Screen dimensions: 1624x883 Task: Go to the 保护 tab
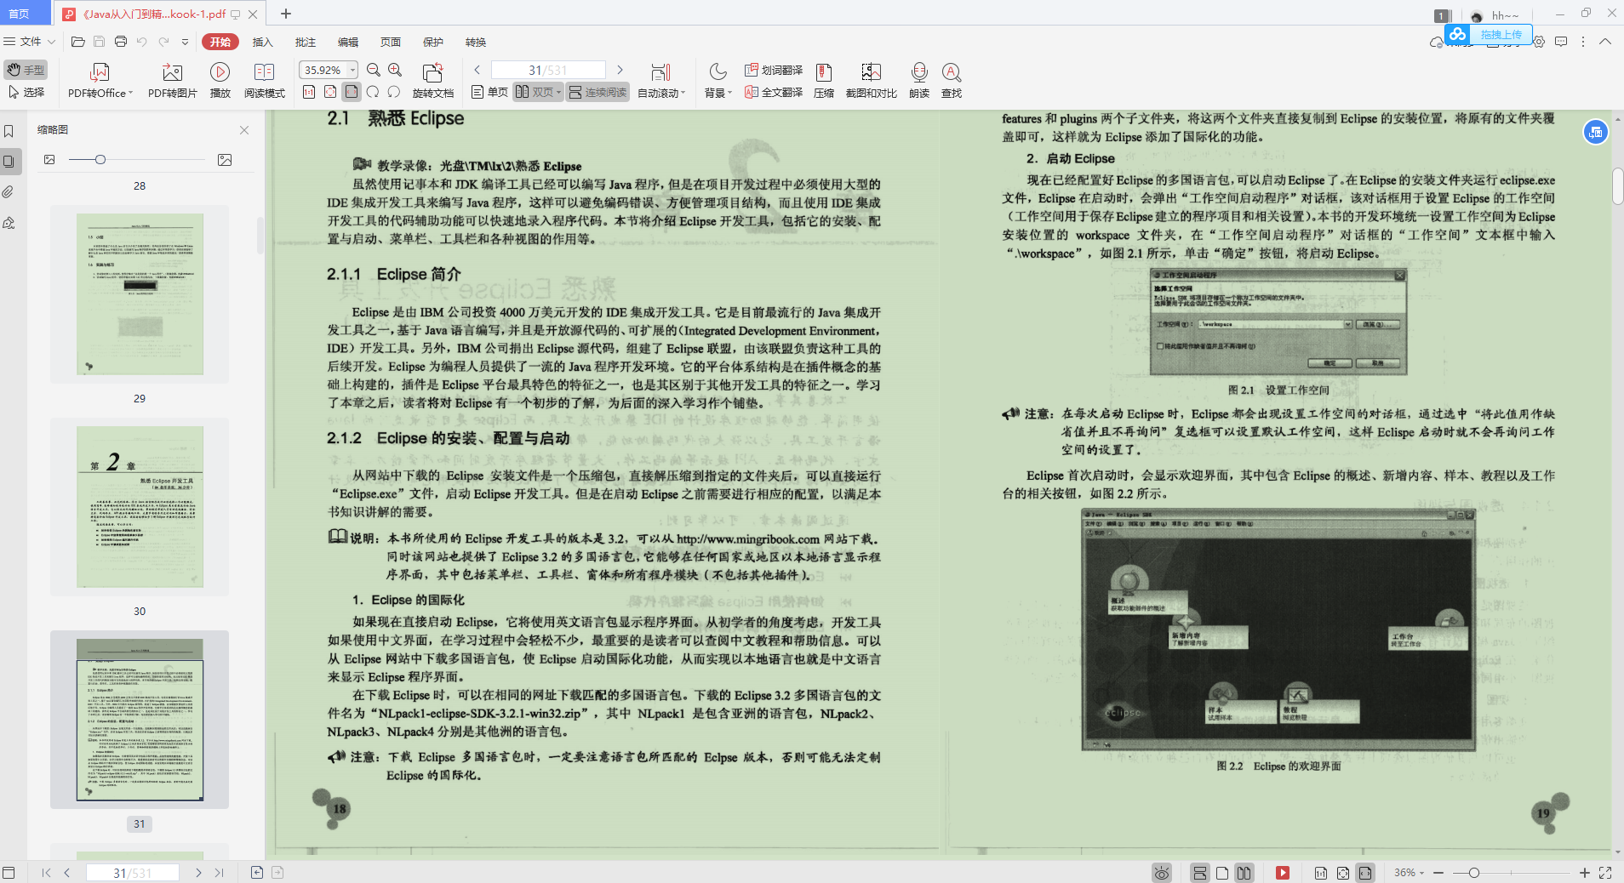tap(433, 42)
